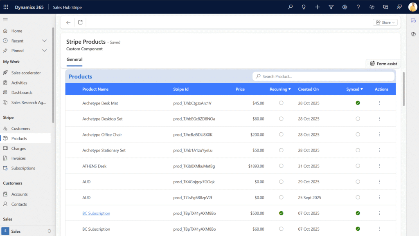Open the Synced column filter dropdown

click(x=362, y=89)
